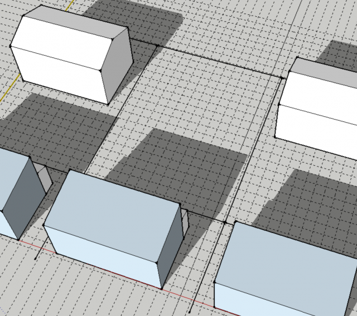Select the small gray block behind the center blue box
Image resolution: width=357 pixels, height=316 pixels.
(186, 221)
